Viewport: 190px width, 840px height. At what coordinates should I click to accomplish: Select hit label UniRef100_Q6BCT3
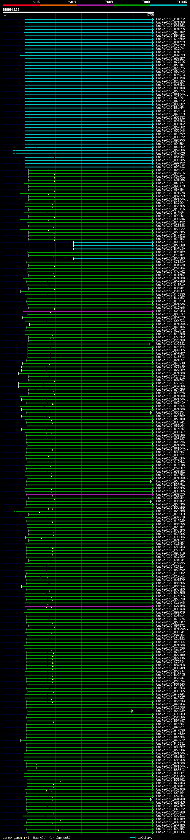point(170,111)
